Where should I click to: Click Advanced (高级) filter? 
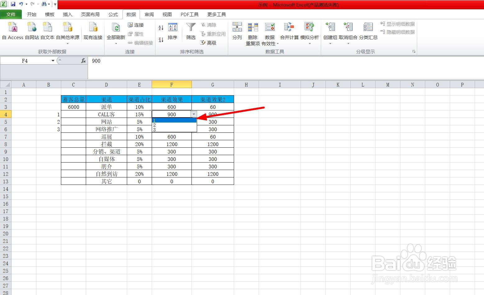coord(209,43)
